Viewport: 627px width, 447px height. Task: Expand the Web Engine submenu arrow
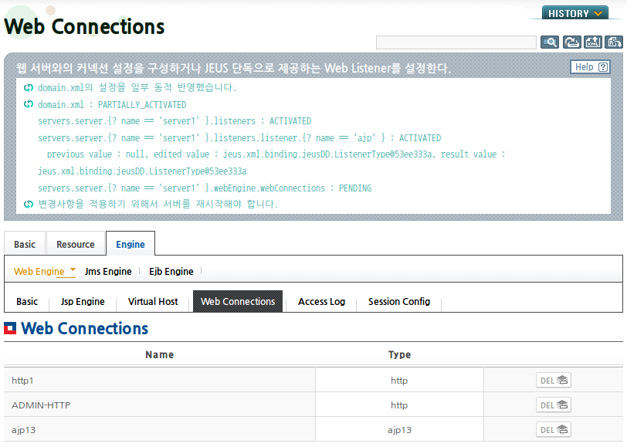click(73, 269)
